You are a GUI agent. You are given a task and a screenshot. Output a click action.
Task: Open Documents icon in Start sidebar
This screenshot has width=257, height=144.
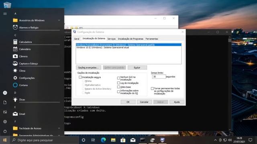click(5, 102)
